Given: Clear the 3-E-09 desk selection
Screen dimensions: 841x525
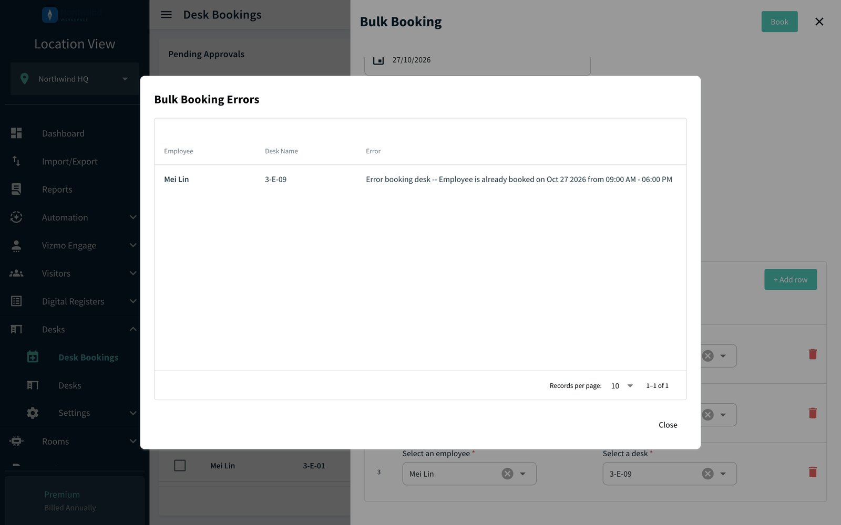Looking at the screenshot, I should pos(708,474).
